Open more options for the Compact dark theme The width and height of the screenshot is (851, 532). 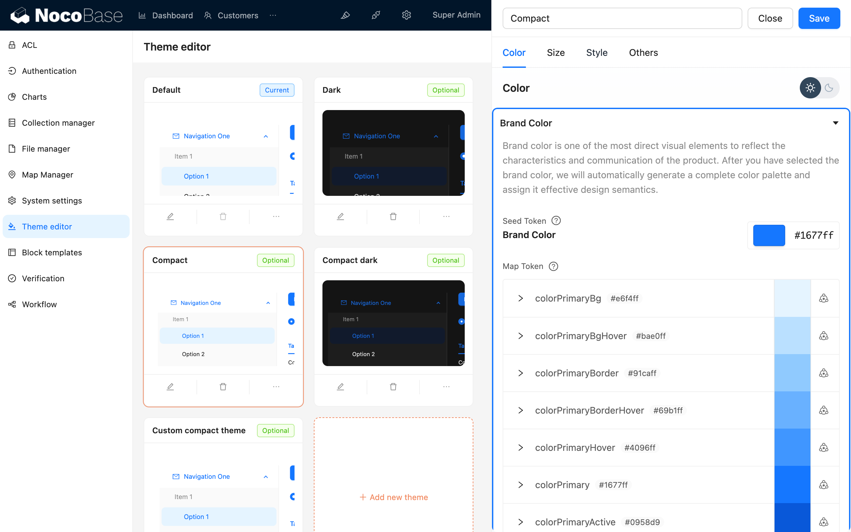tap(446, 386)
